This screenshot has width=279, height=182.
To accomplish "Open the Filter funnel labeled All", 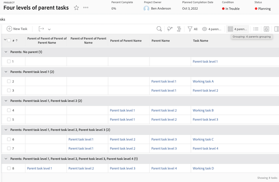I will (x=193, y=29).
